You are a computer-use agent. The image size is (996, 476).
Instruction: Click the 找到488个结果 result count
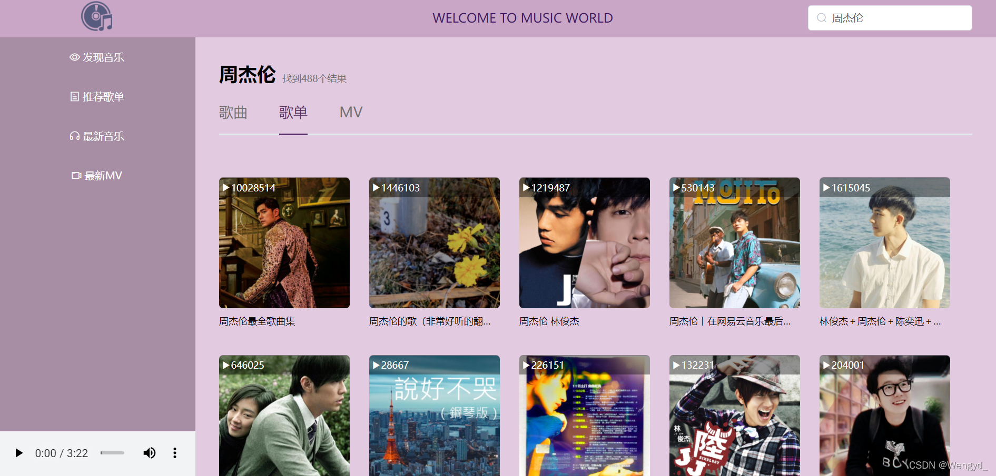314,78
